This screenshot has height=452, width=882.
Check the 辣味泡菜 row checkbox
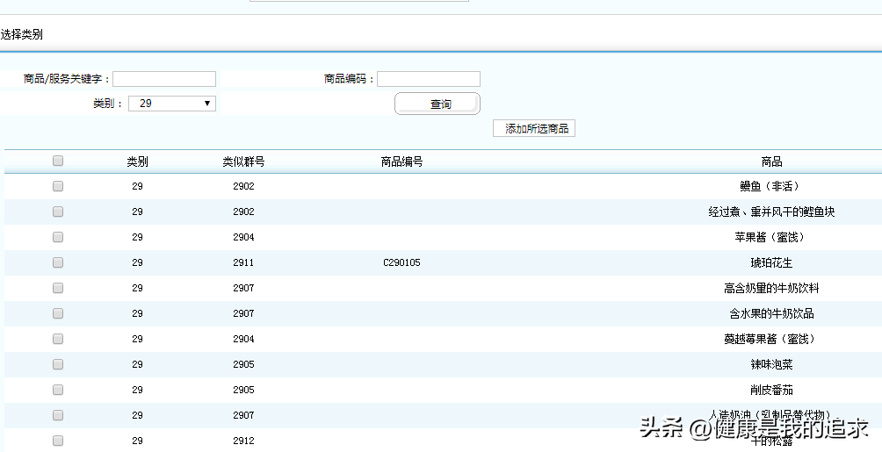point(58,364)
